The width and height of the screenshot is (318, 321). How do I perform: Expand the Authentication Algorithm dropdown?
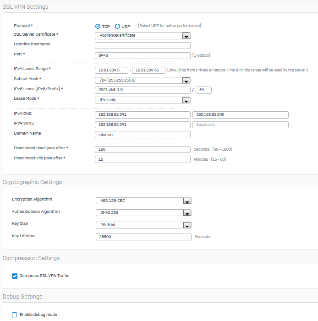click(x=143, y=213)
